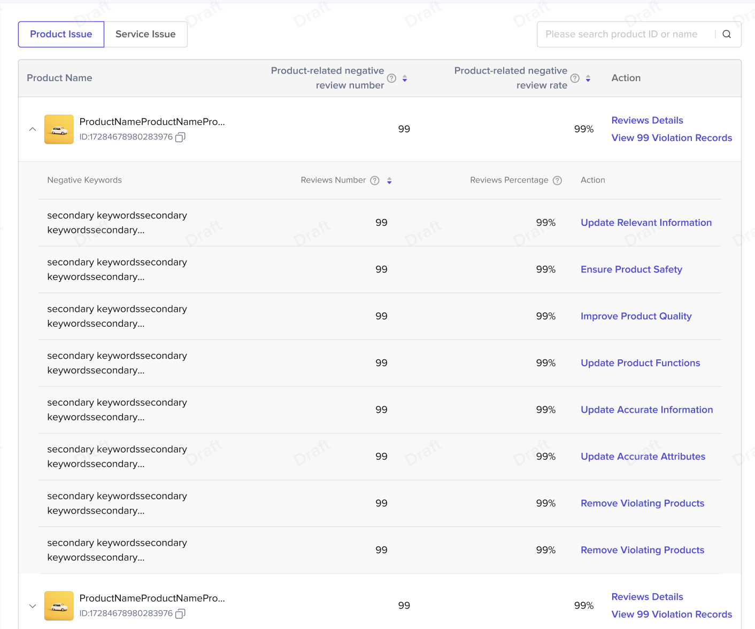Click help icon beside Reviews Percentage

557,180
